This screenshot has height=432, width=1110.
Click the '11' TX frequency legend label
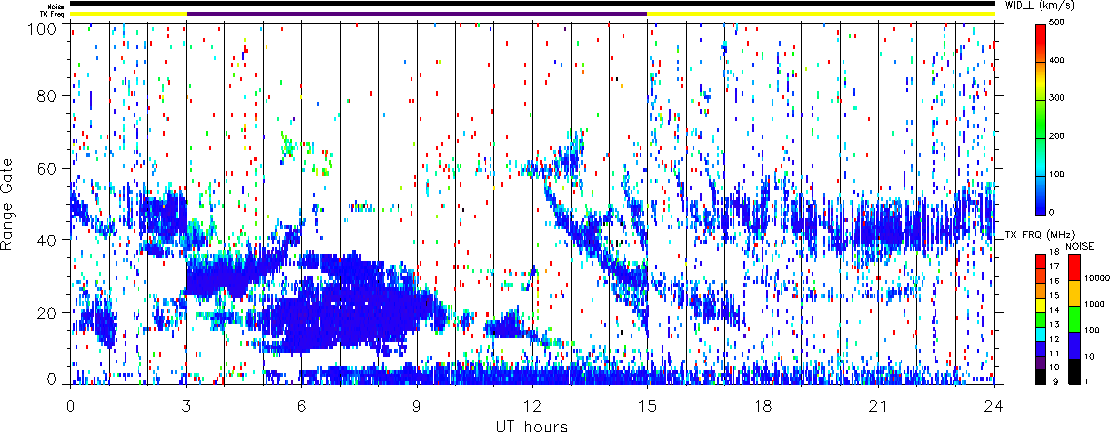[1053, 353]
